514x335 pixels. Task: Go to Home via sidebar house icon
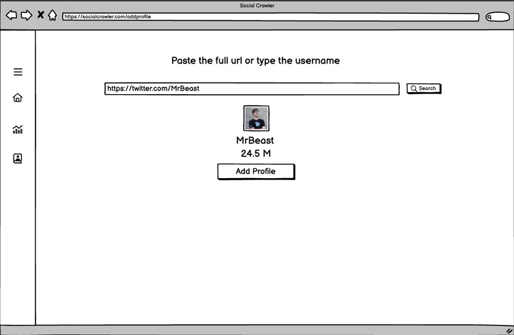[18, 98]
